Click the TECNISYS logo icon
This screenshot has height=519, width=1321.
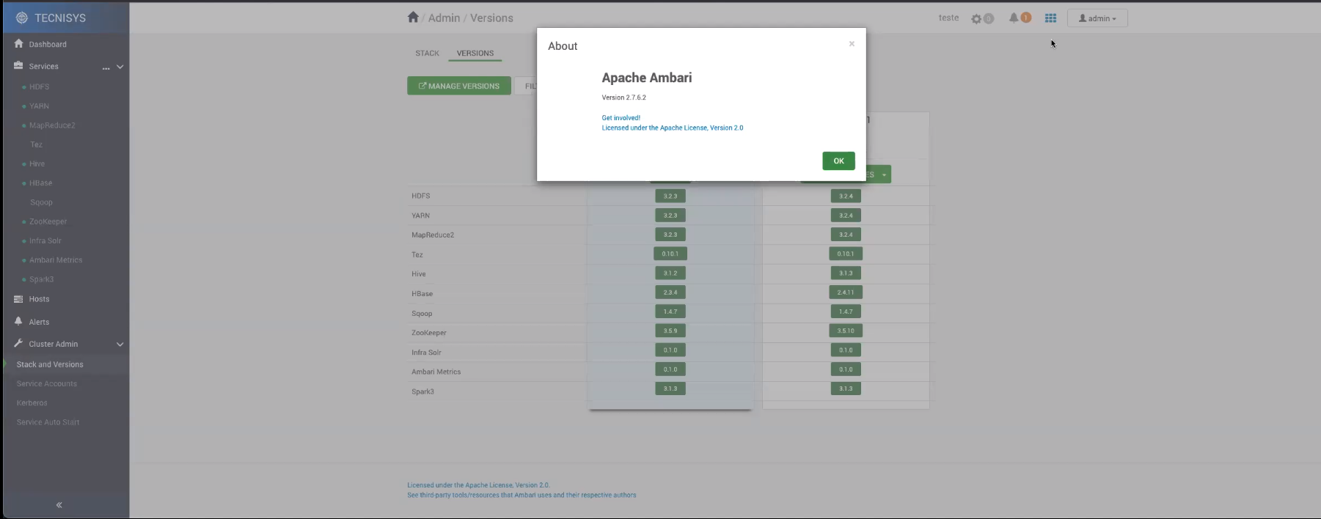(x=21, y=18)
